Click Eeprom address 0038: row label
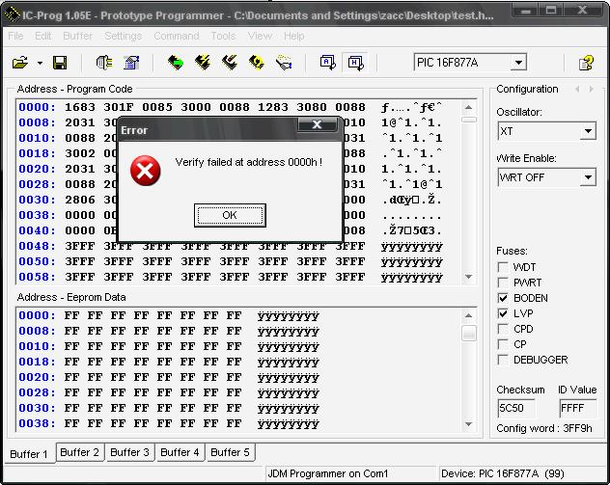 [37, 423]
